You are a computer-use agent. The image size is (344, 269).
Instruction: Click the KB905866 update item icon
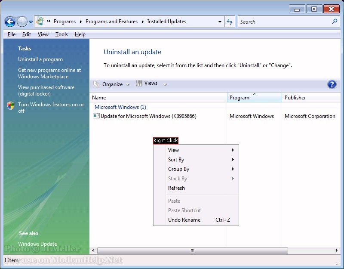96,116
